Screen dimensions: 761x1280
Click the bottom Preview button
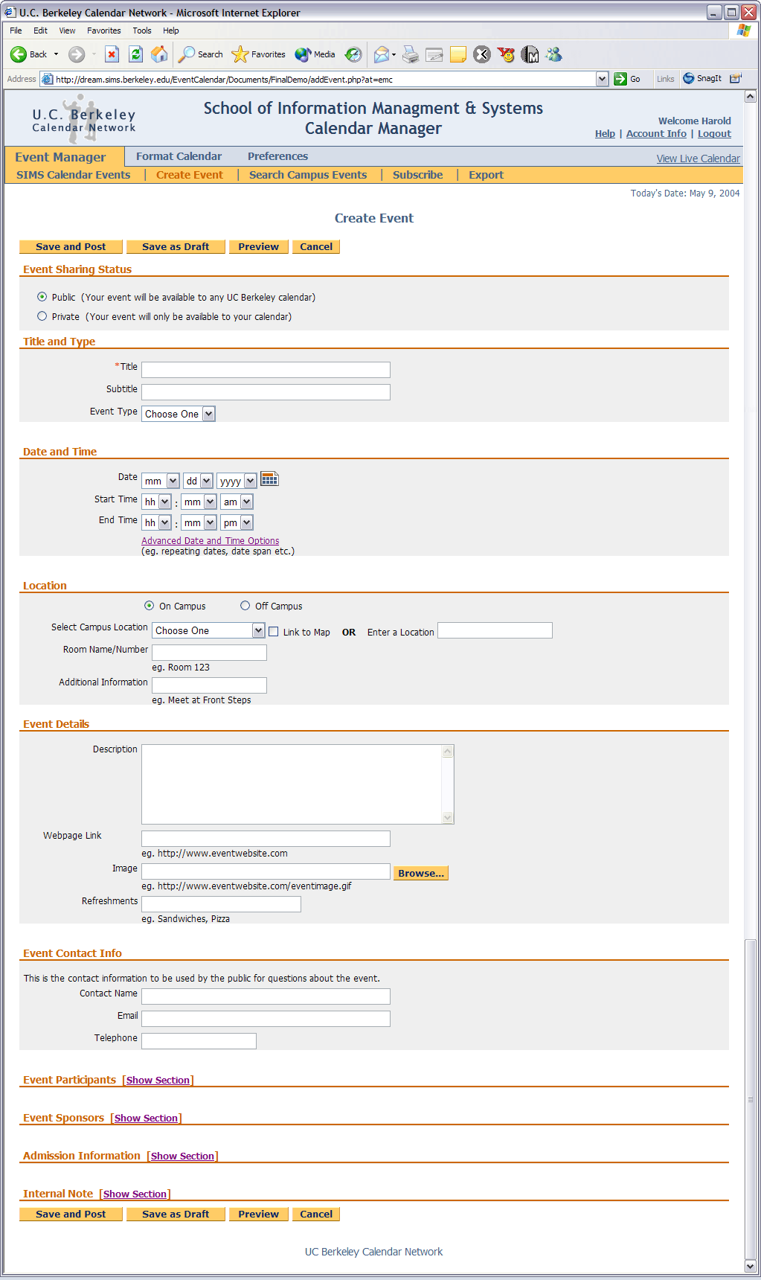pos(258,1214)
